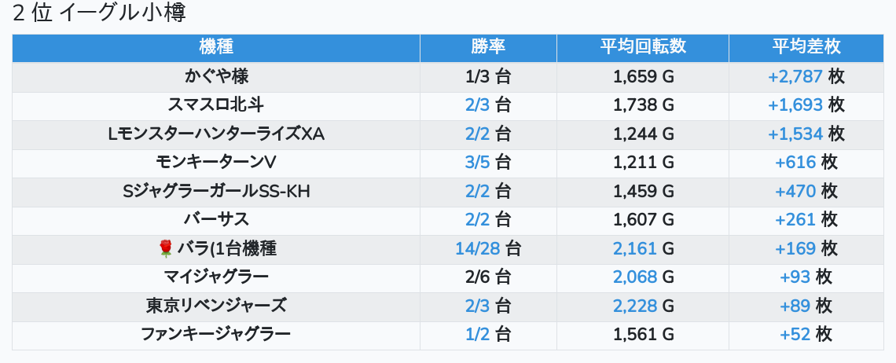Select the かぐや様 machine name
This screenshot has height=363, width=896.
(216, 76)
